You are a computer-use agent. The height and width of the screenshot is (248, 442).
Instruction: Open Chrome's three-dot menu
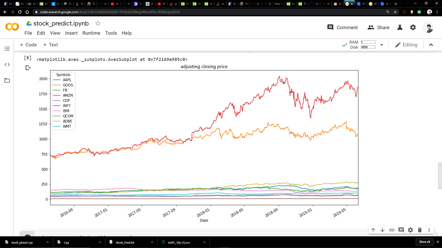(437, 12)
